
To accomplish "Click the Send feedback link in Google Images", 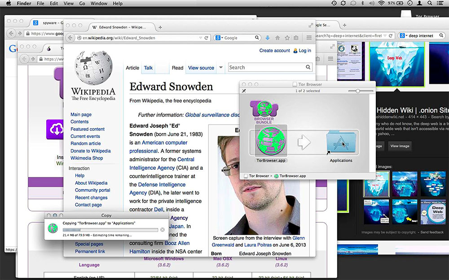I will tap(432, 232).
